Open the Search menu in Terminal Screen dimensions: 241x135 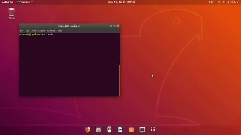click(42, 31)
